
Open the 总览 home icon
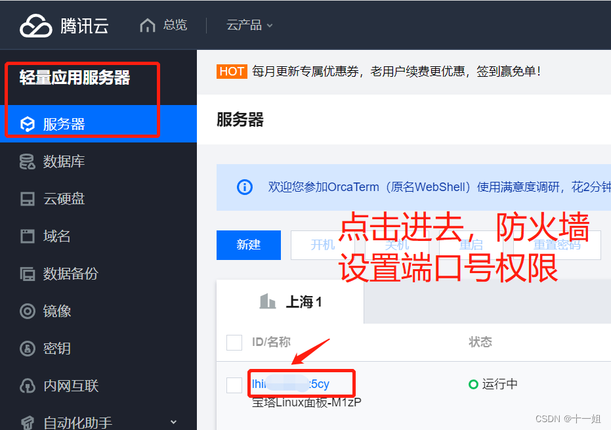pos(148,26)
